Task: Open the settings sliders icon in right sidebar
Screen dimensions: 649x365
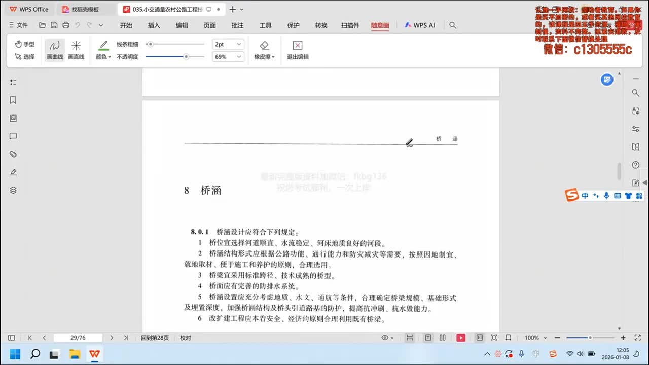Action: (635, 129)
